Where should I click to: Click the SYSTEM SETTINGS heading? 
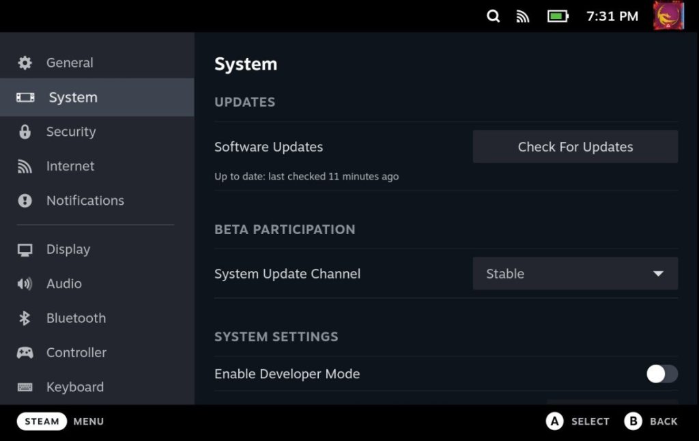point(276,337)
